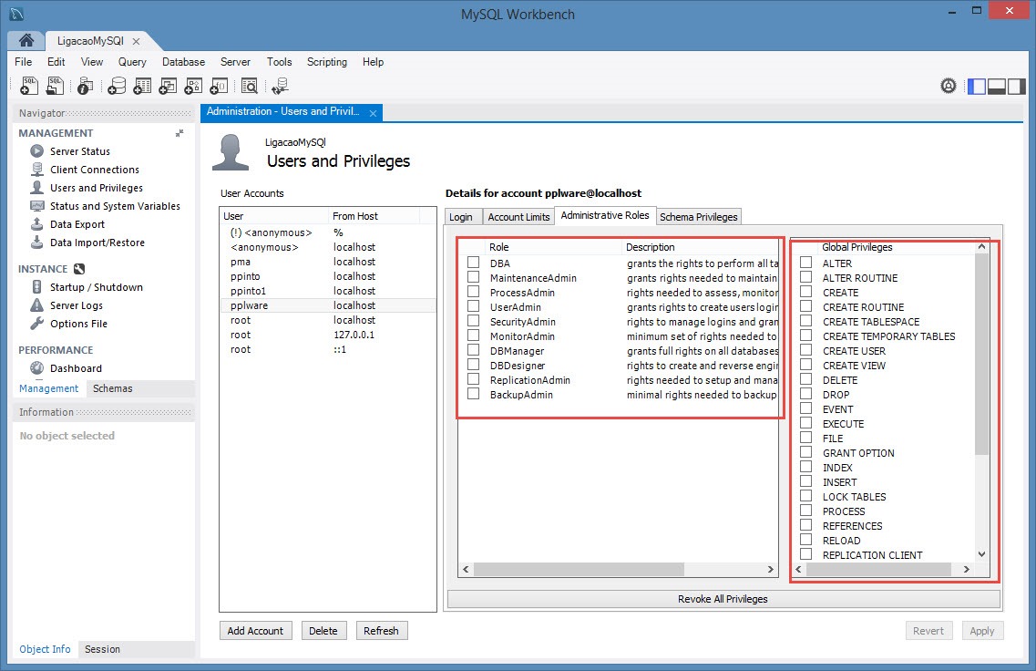Enable the DBA role checkbox
Image resolution: width=1036 pixels, height=671 pixels.
point(473,263)
